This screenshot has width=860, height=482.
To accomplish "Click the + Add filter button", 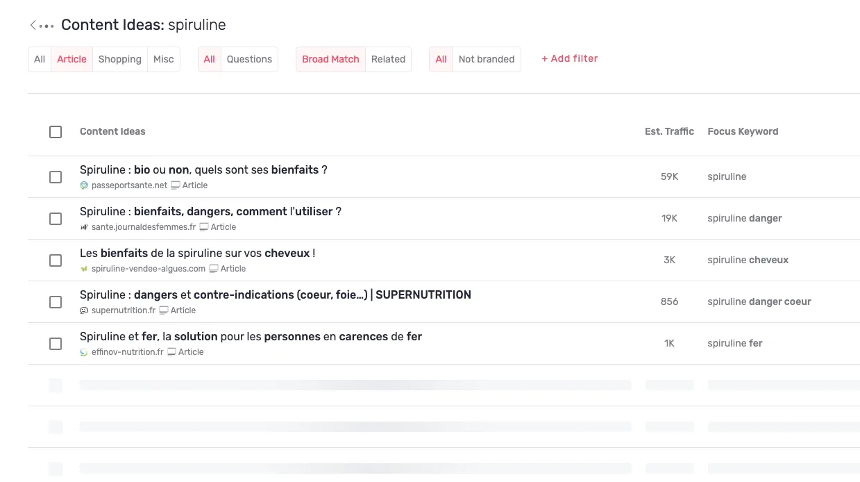I will (569, 59).
